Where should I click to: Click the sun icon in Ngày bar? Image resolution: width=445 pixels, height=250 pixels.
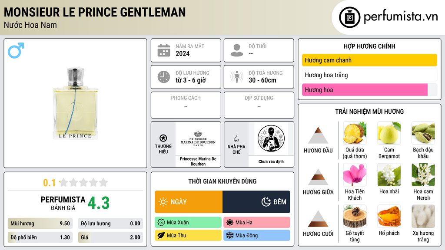click(x=163, y=202)
